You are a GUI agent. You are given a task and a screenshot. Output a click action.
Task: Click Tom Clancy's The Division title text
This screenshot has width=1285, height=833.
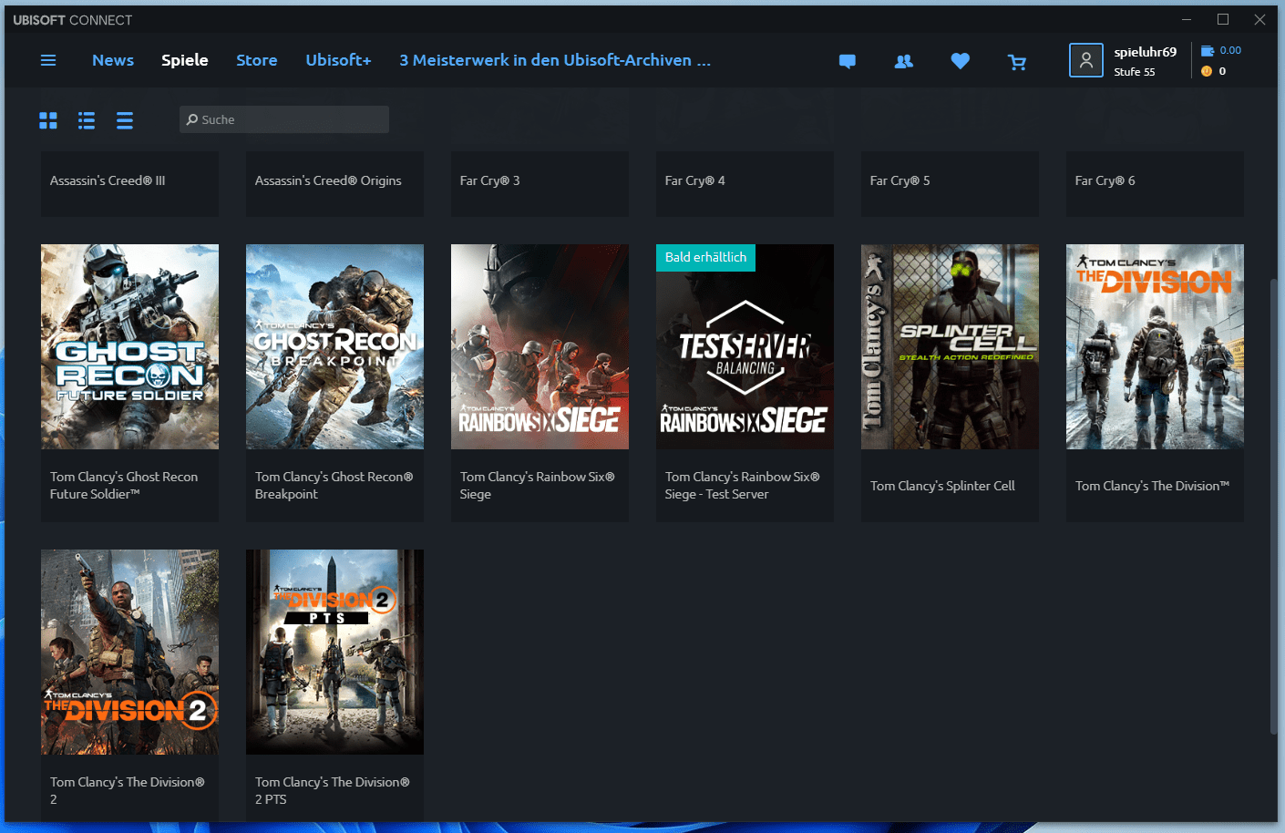1152,486
